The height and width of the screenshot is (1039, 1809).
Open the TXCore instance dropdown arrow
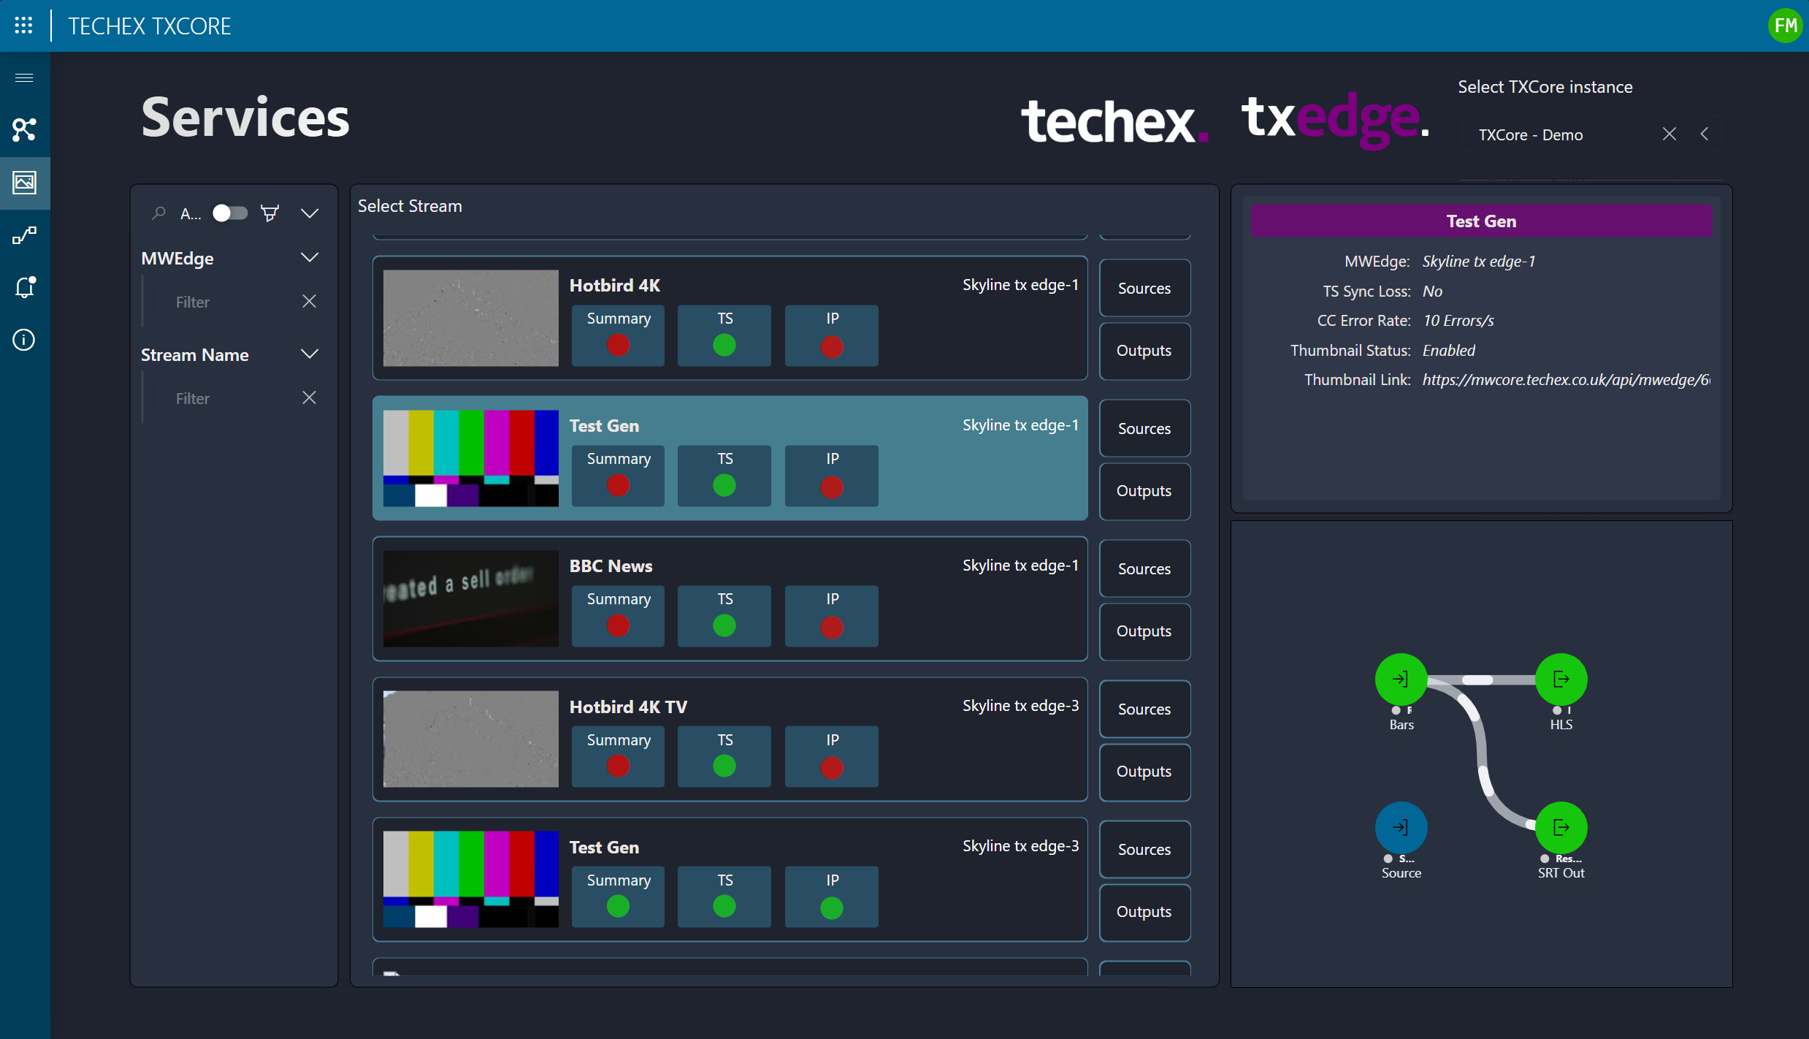(1704, 134)
